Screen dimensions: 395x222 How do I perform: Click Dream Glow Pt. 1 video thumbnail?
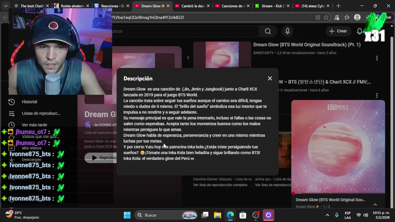[x=222, y=55]
